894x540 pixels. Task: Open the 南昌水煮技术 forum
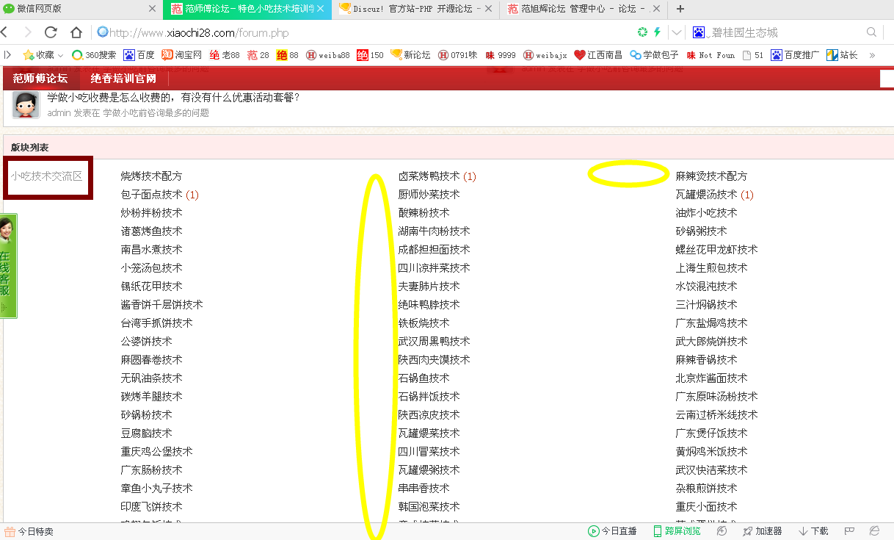click(151, 250)
